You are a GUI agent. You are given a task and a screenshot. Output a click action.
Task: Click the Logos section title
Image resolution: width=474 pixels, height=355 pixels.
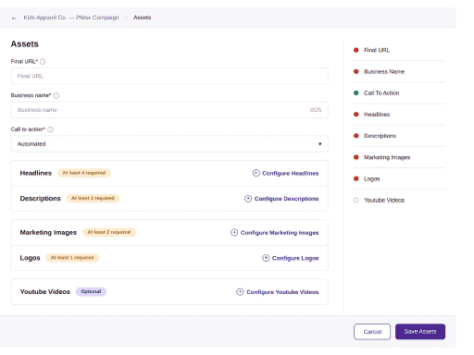coord(30,258)
